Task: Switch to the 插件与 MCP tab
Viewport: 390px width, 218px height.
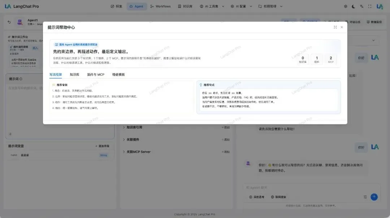Action: [x=96, y=75]
